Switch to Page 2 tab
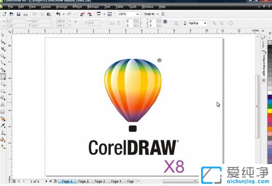 83,181
